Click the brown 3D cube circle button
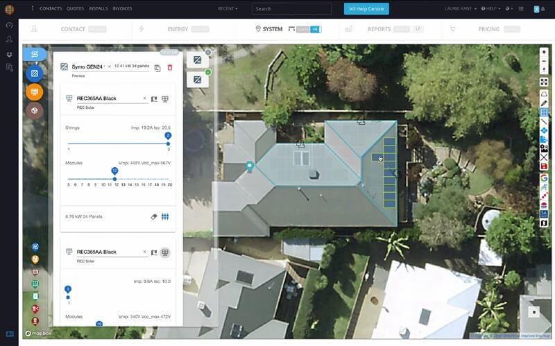The height and width of the screenshot is (346, 555). coord(34,111)
